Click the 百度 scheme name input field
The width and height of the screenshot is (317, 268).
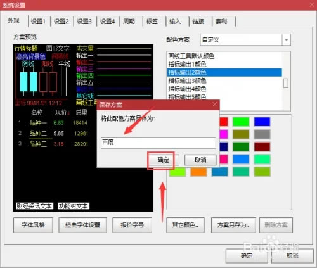158,143
